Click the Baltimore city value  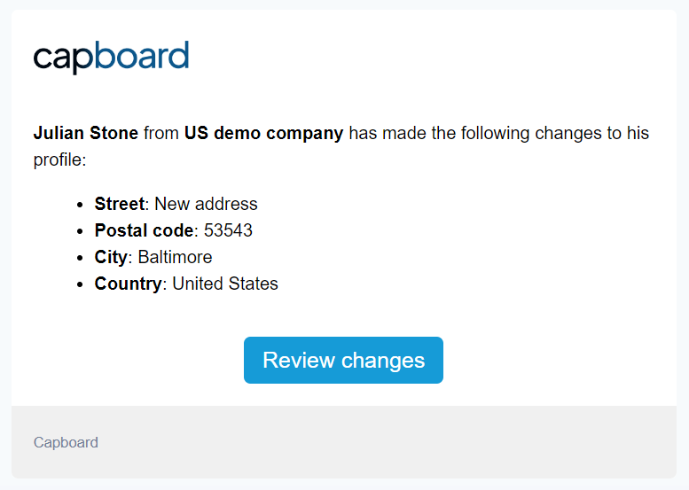175,257
